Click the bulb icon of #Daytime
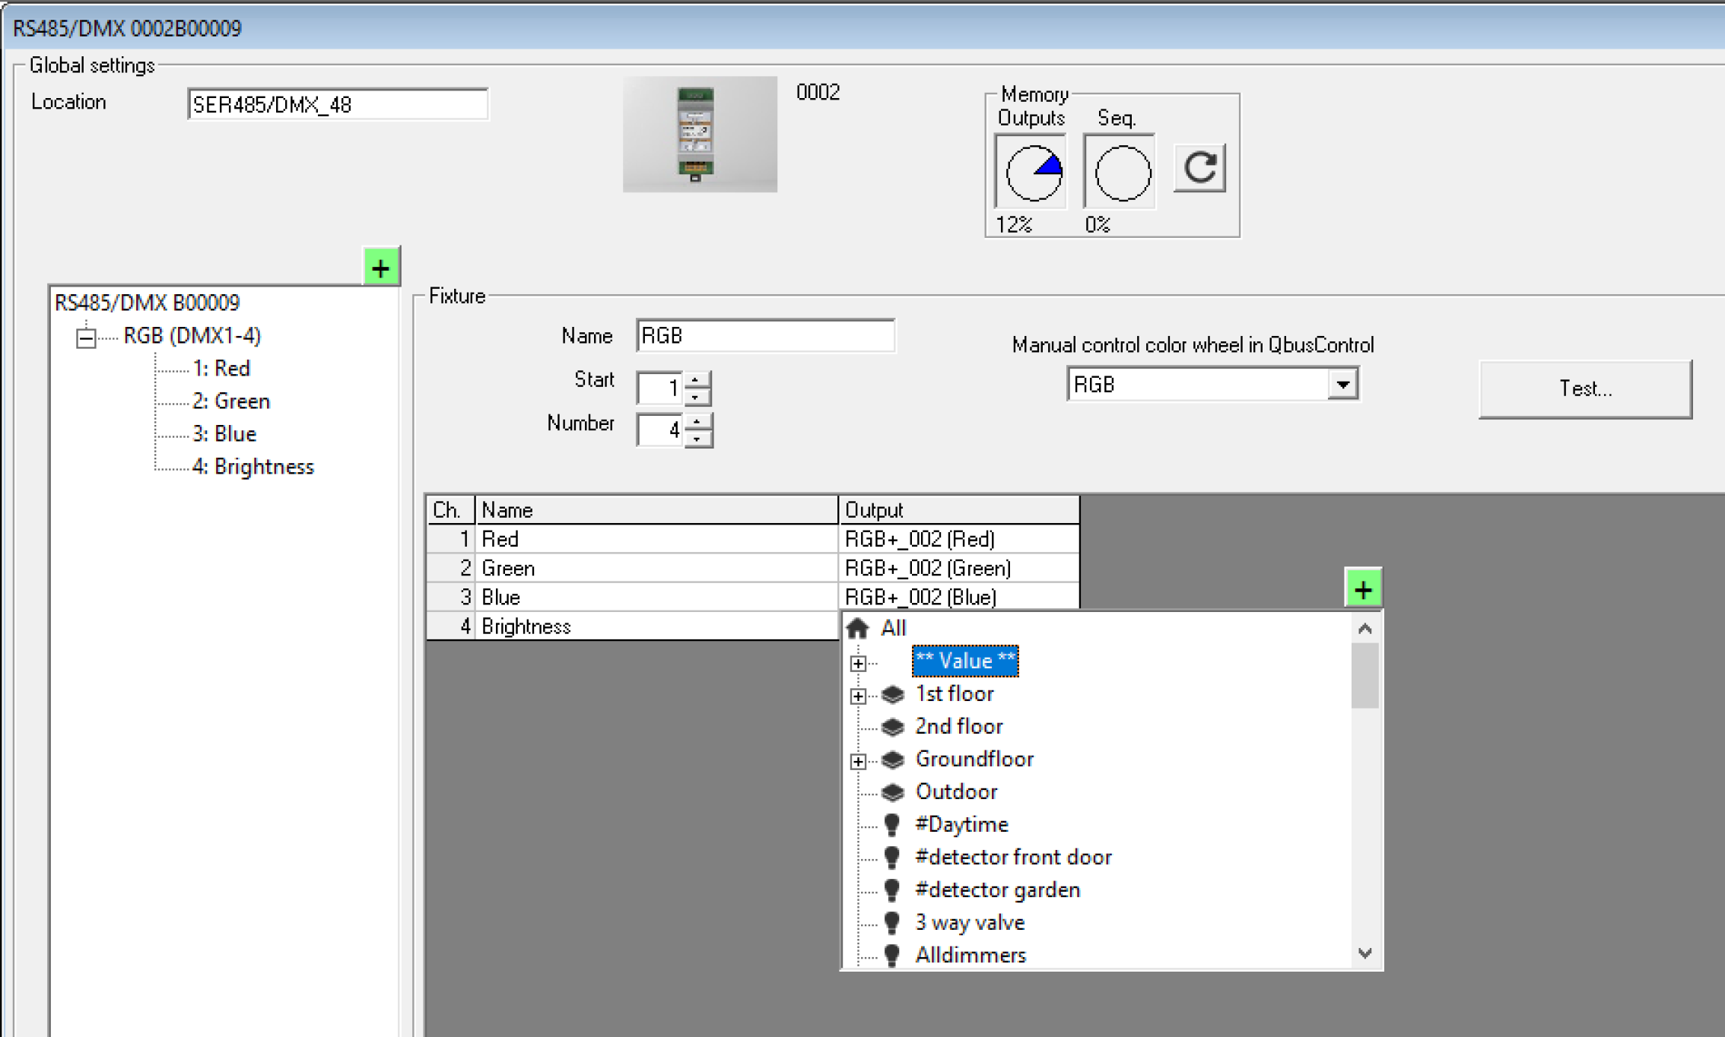The image size is (1725, 1037). click(892, 825)
